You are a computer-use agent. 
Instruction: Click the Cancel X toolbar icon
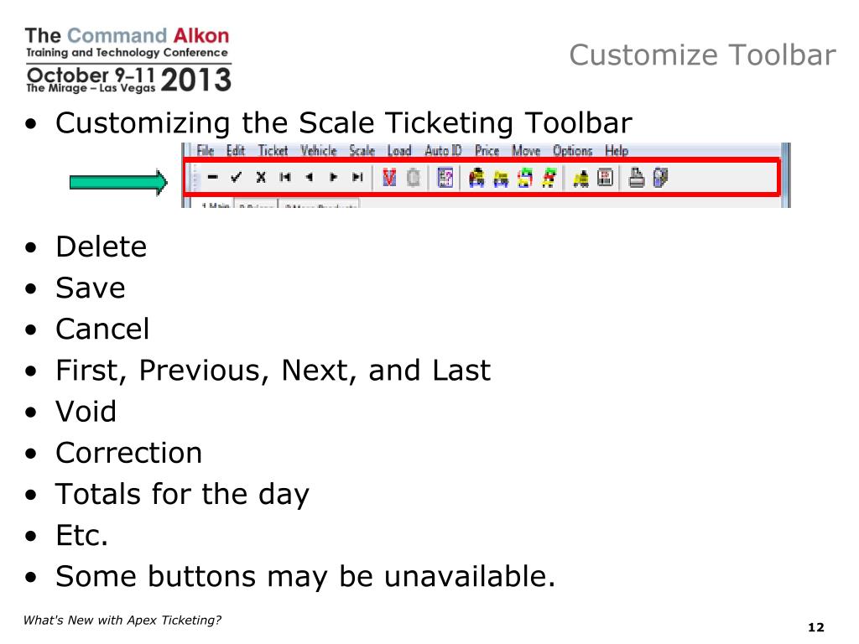click(261, 177)
